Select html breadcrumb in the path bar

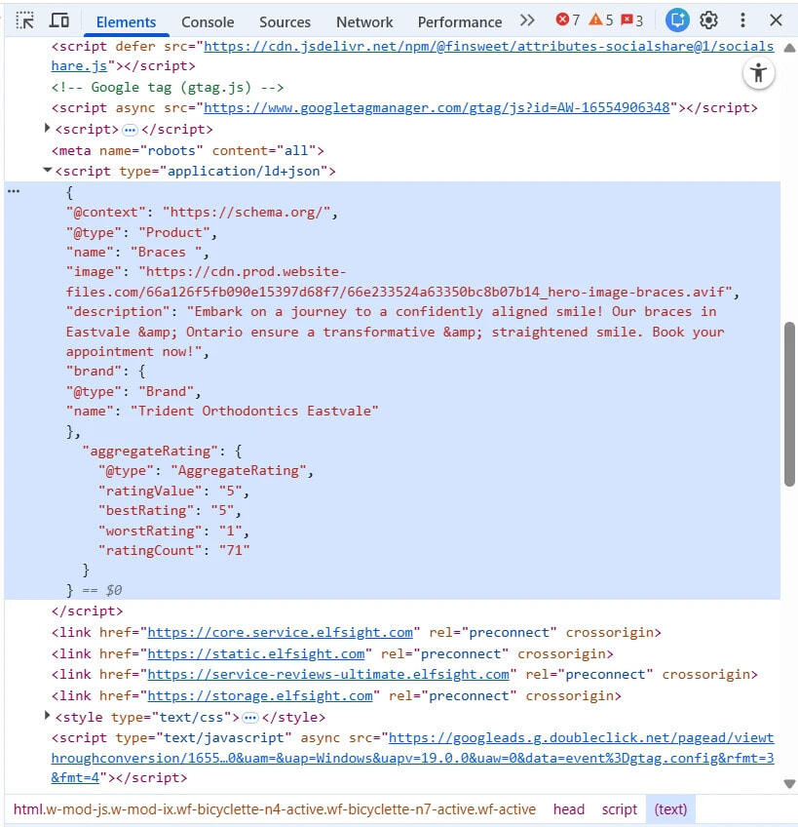tap(275, 809)
